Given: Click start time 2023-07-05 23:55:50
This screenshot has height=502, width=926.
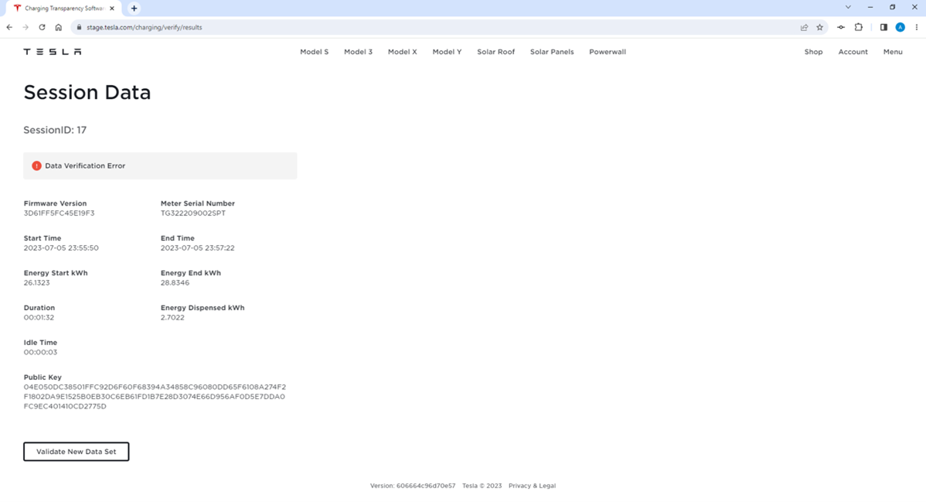Looking at the screenshot, I should tap(61, 248).
